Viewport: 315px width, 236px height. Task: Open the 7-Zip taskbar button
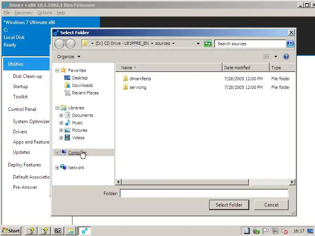[58, 231]
